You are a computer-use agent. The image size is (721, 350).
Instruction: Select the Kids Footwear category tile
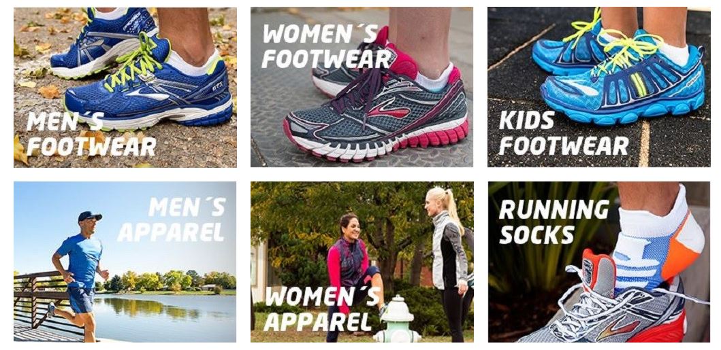(599, 87)
